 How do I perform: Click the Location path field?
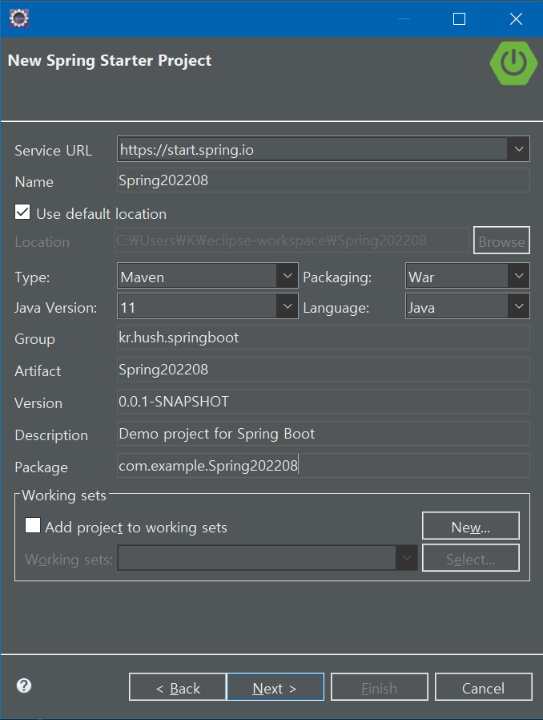(x=292, y=241)
